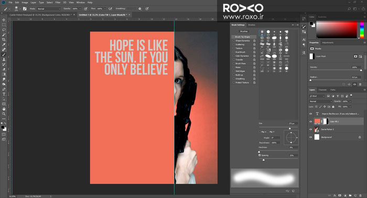Open the layer filter Kind dropdown
Viewport: 367px width, 198px height.
pos(317,96)
